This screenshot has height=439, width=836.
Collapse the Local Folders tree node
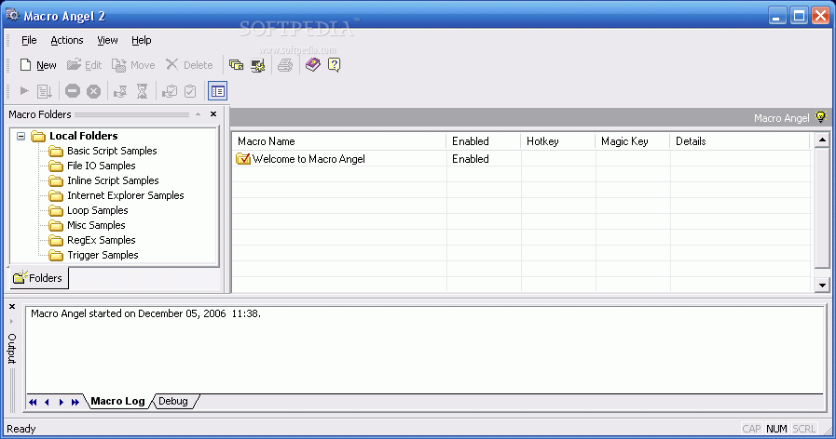[x=21, y=136]
